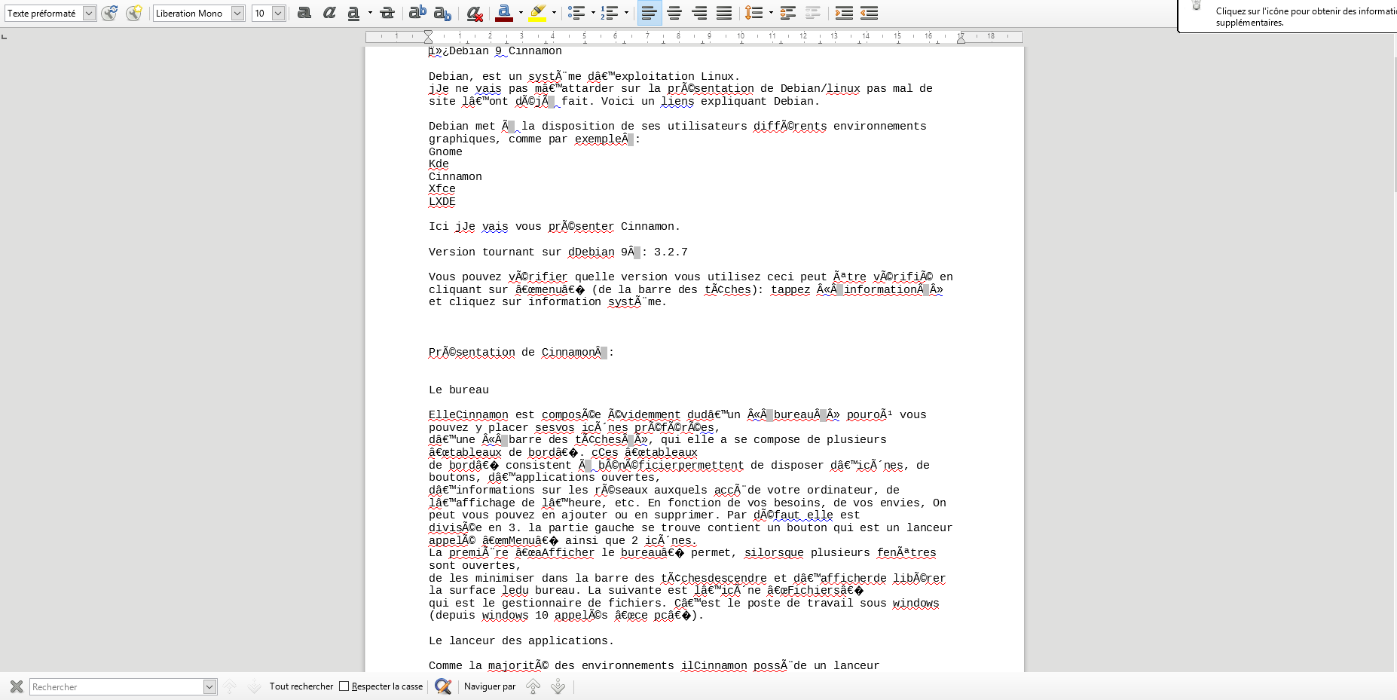
Task: Click the word 'Cinnamon' in the environment list
Action: coord(455,176)
